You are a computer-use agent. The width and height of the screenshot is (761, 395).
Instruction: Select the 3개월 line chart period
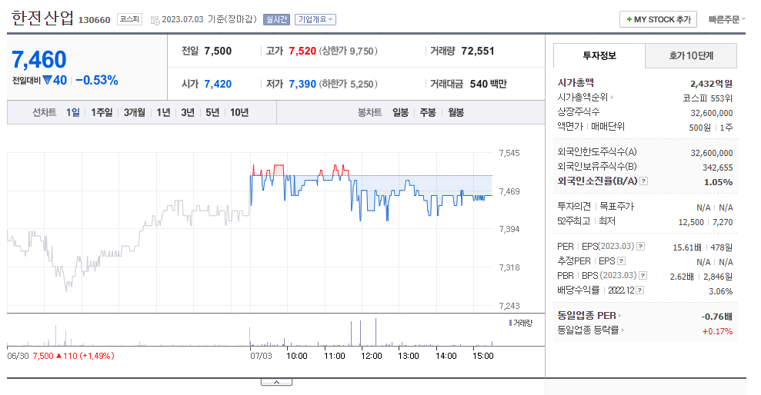(135, 112)
